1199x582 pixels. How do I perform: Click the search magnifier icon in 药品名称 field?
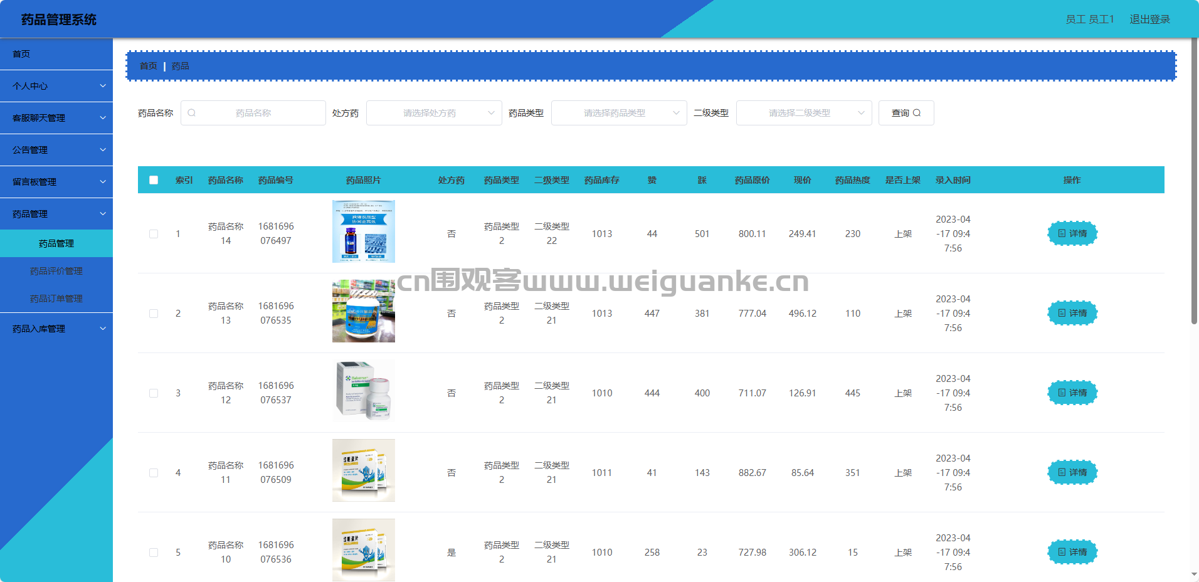[x=192, y=113]
